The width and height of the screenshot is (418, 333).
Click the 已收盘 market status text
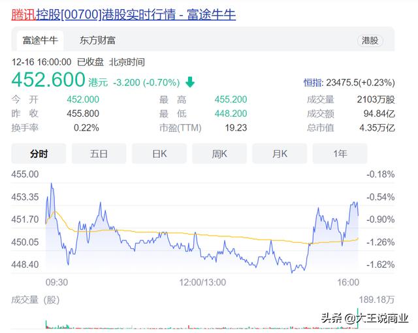pos(90,62)
